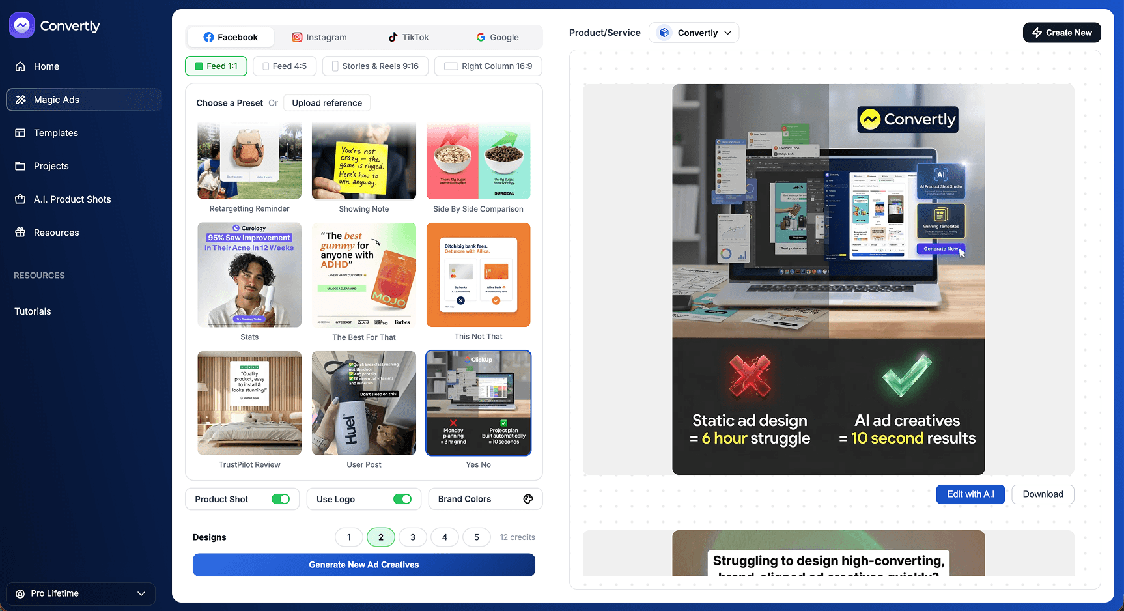
Task: Switch to the Google tab
Action: coord(497,37)
